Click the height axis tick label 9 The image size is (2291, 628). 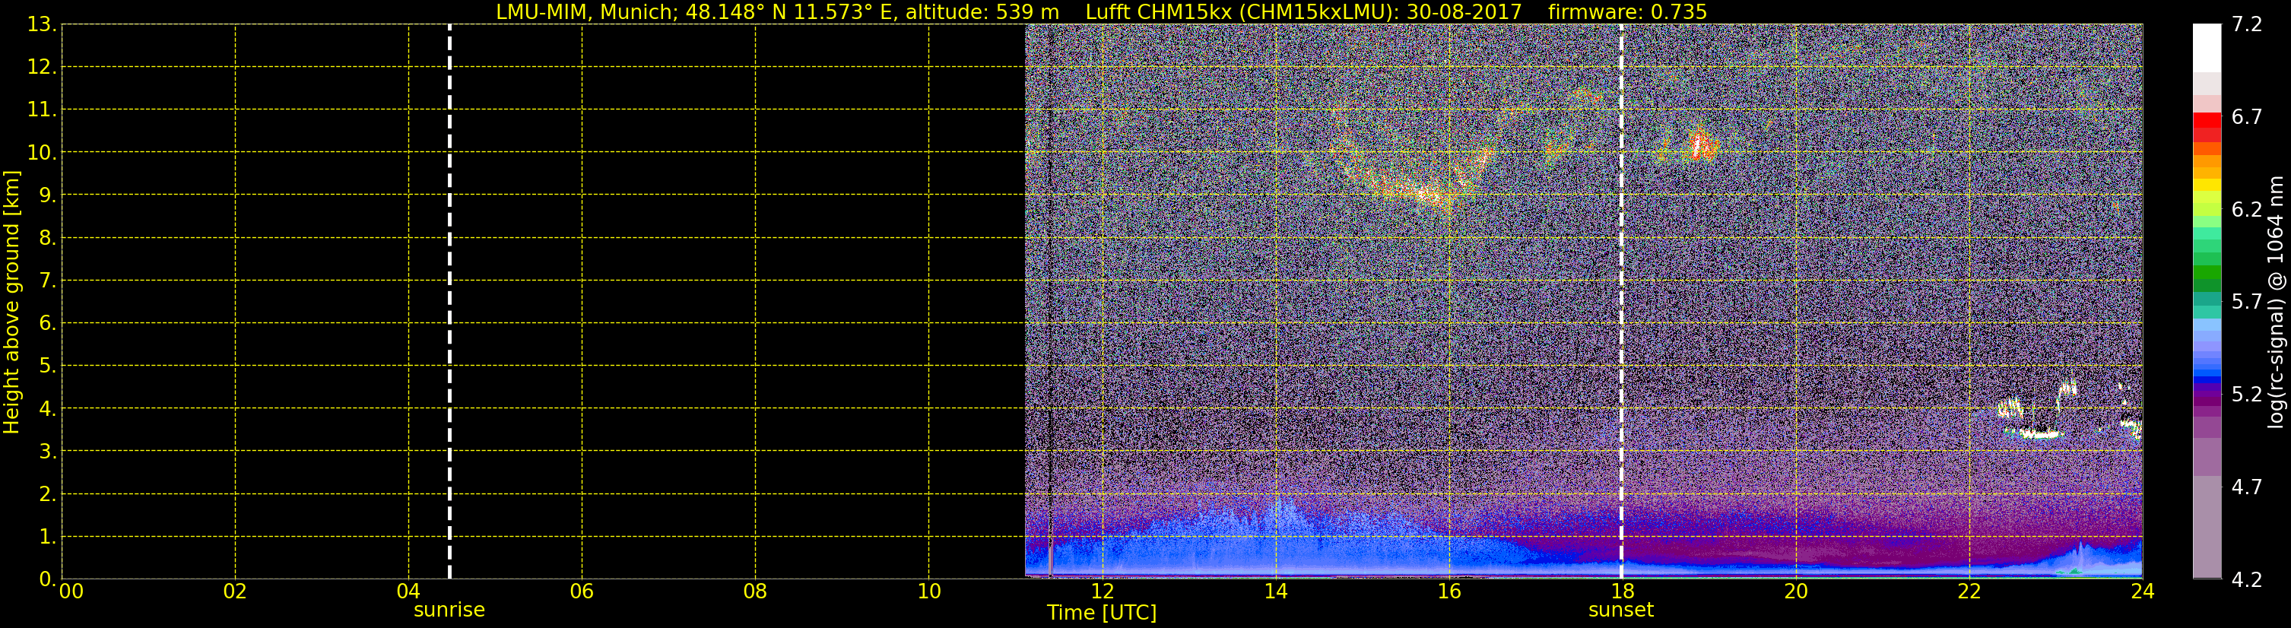coord(47,195)
